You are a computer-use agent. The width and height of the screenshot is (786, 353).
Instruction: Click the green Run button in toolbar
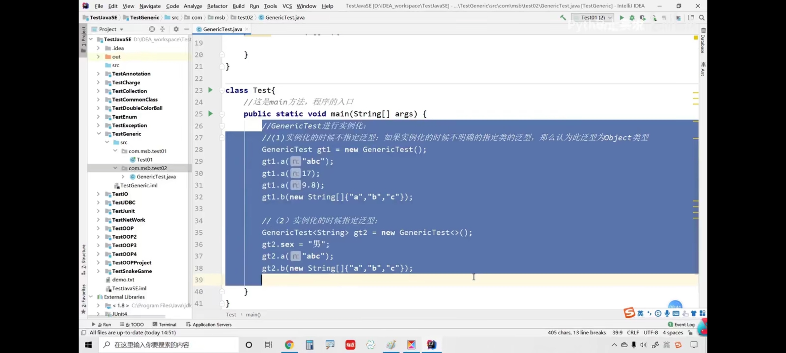pyautogui.click(x=622, y=18)
